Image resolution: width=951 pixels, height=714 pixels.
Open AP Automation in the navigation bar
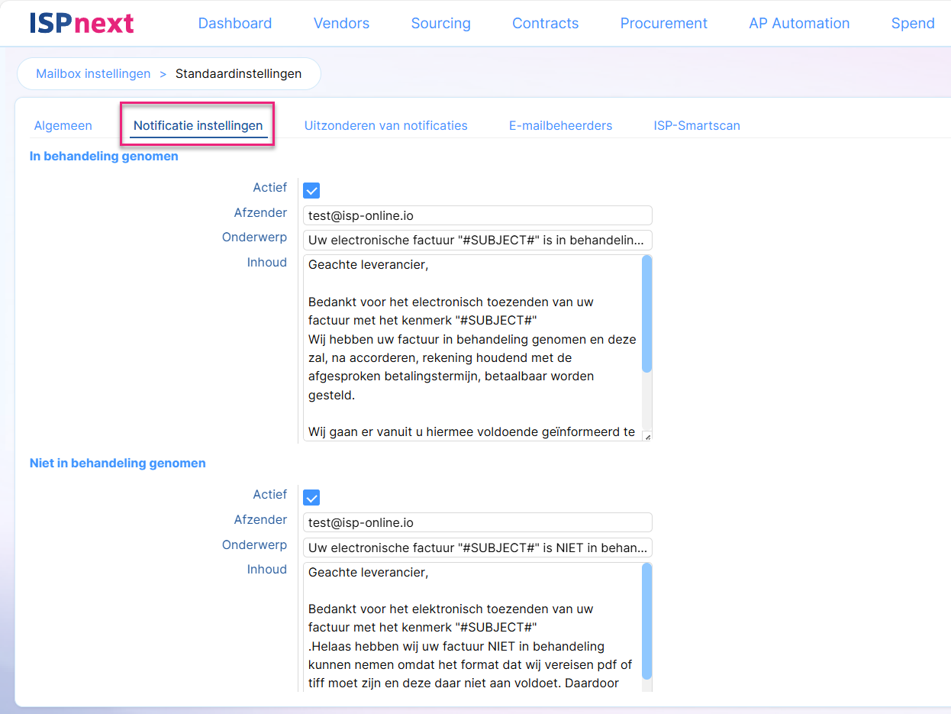[799, 24]
